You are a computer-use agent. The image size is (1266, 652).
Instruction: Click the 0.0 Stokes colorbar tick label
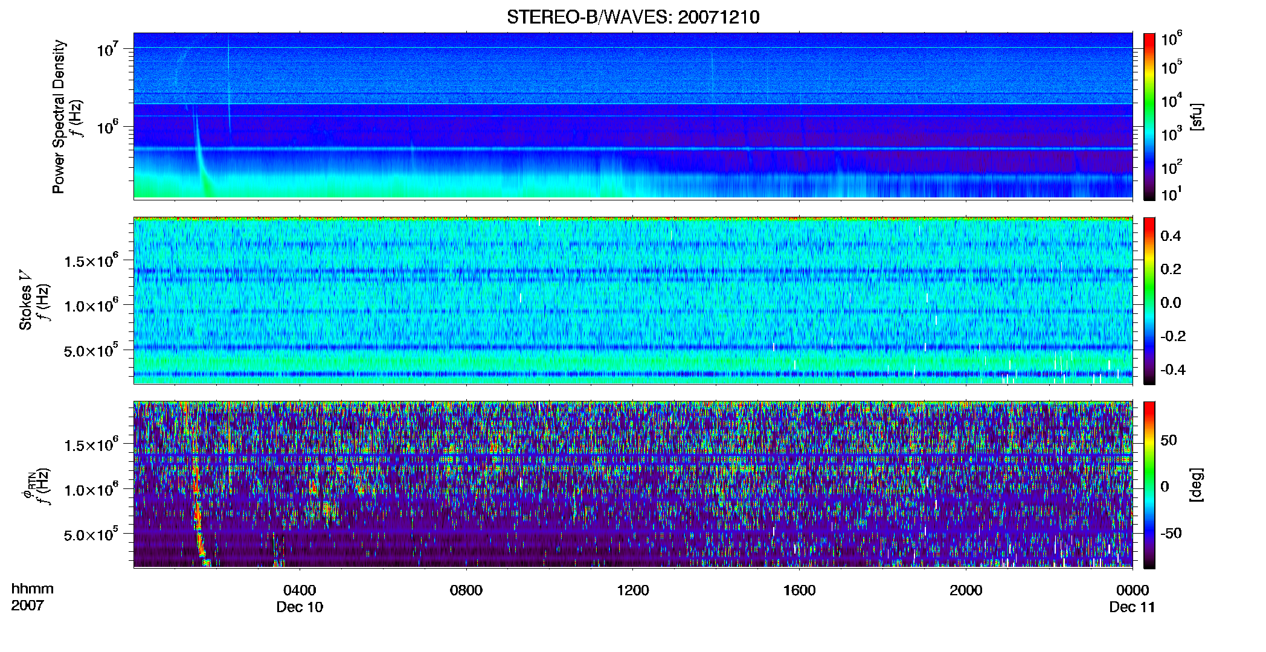coord(1171,302)
